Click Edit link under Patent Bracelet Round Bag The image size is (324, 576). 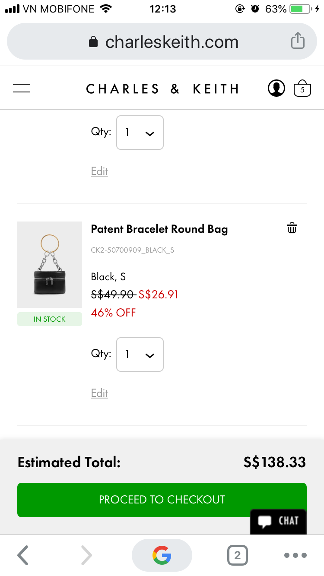tap(99, 393)
